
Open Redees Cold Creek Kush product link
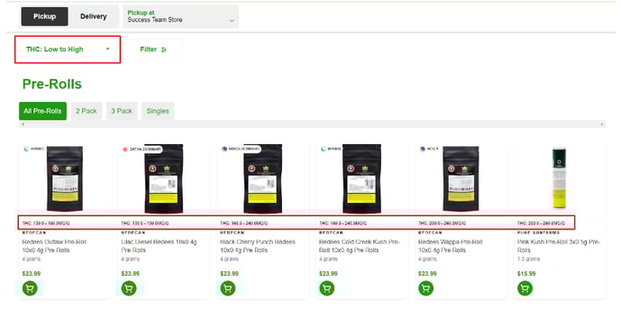[x=359, y=246]
